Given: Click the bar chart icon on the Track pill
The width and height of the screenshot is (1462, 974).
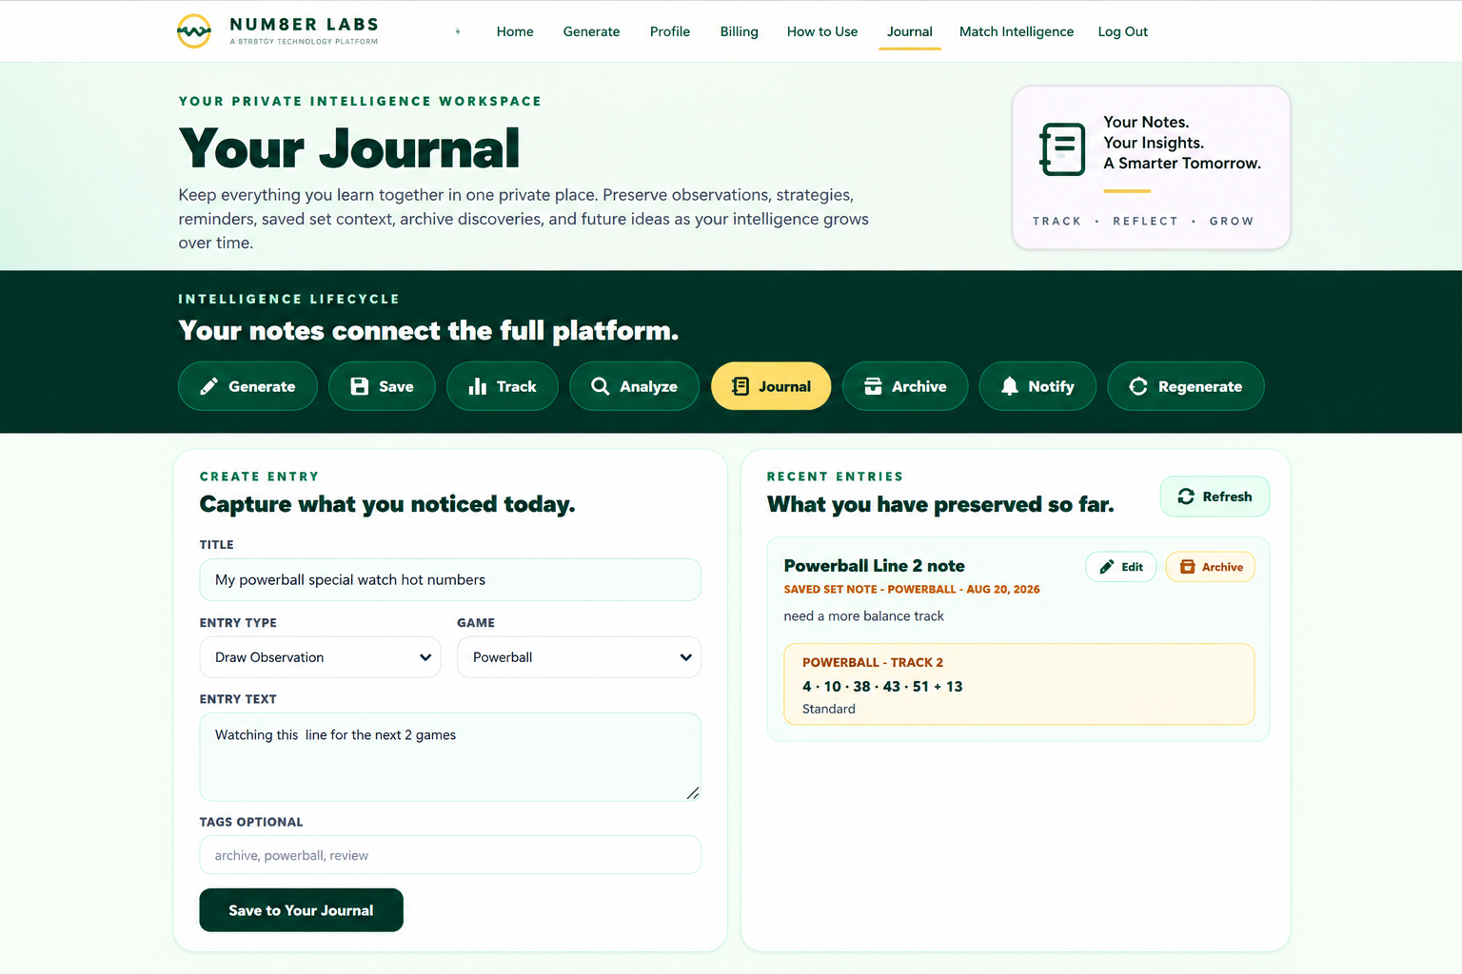Looking at the screenshot, I should (x=478, y=386).
